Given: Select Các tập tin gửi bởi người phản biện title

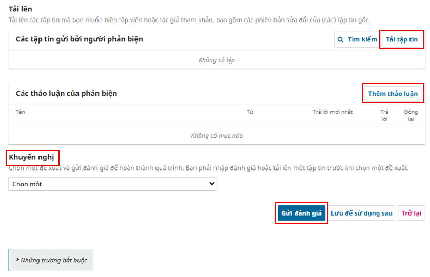Looking at the screenshot, I should click(79, 39).
